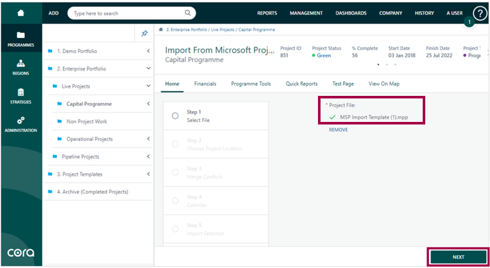Open the Programmes sidebar section
The image size is (490, 268).
pos(20,39)
